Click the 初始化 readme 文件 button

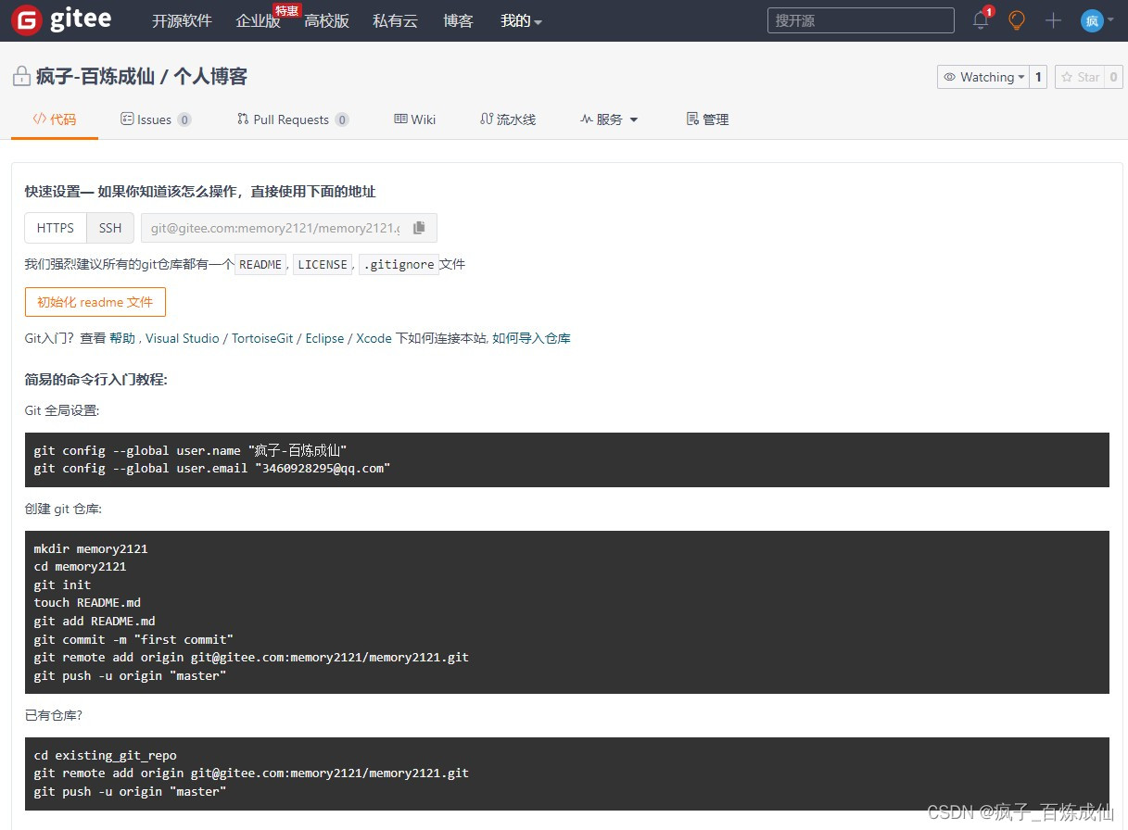(x=95, y=301)
